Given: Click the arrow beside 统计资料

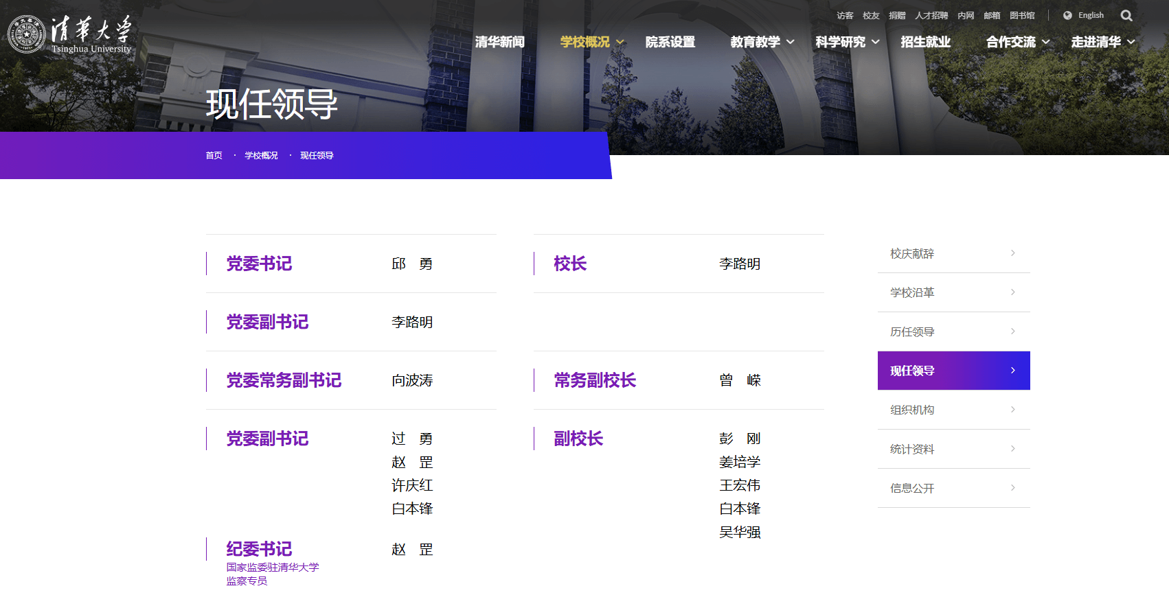Looking at the screenshot, I should (1013, 449).
